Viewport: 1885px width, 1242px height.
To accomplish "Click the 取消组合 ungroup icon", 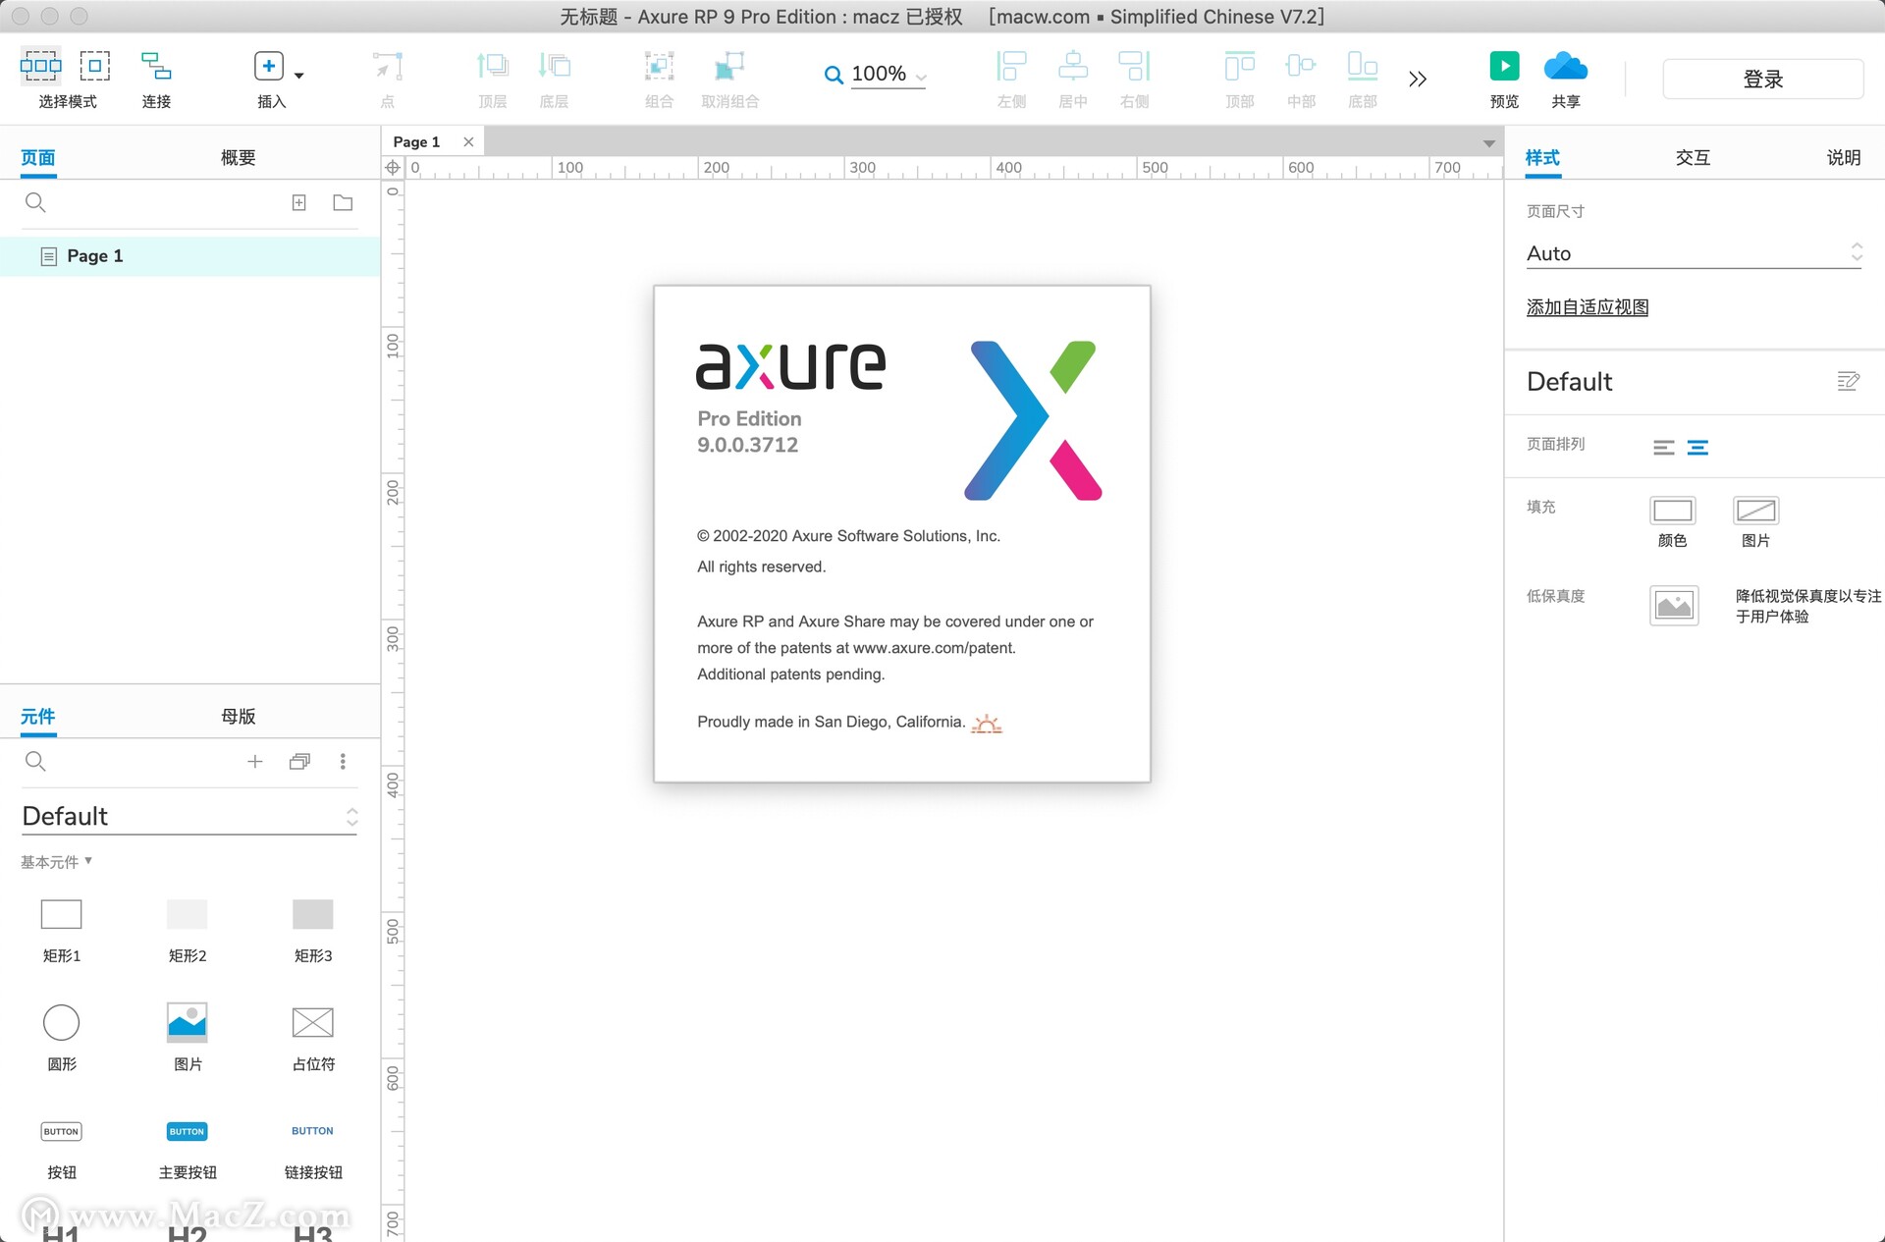I will (x=729, y=66).
